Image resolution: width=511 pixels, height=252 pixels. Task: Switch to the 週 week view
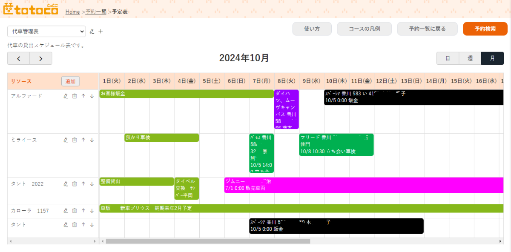point(470,58)
